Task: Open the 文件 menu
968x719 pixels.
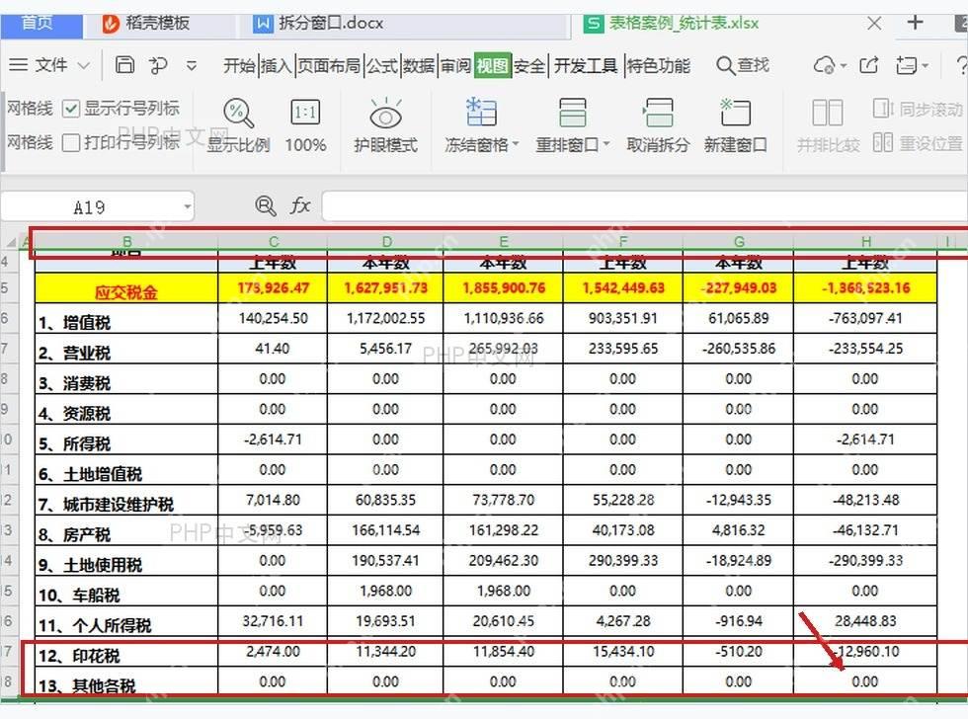Action: [50, 65]
